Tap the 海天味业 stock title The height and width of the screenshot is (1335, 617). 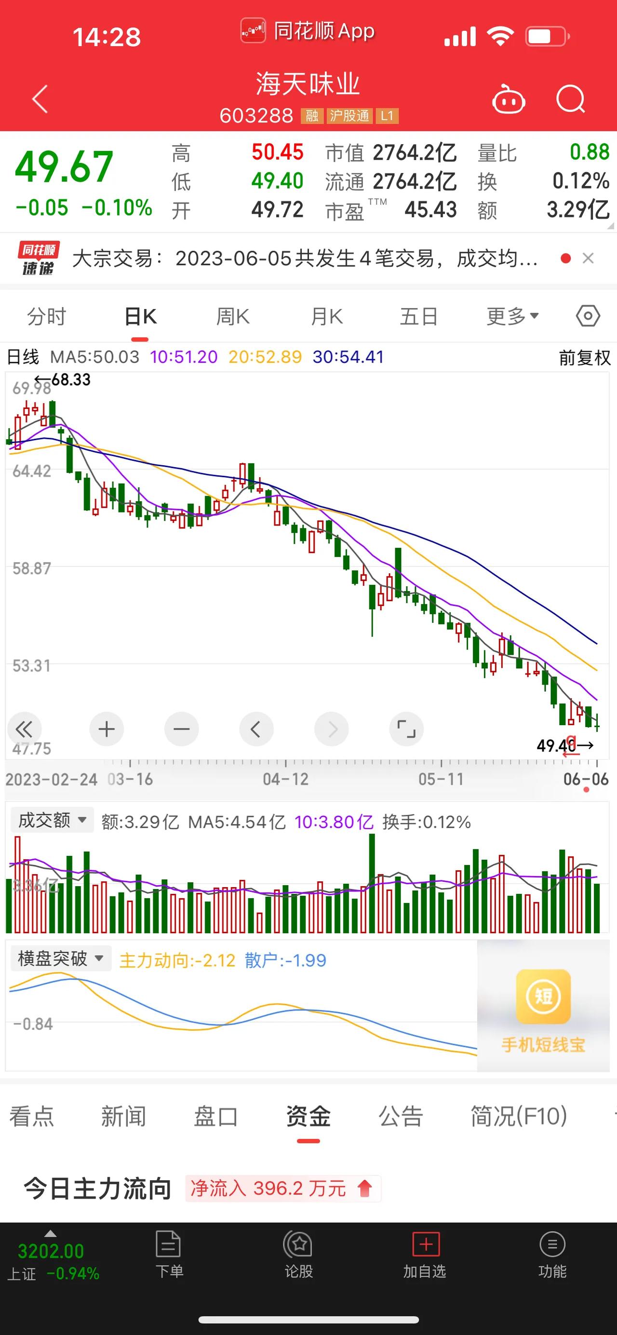coord(308,84)
